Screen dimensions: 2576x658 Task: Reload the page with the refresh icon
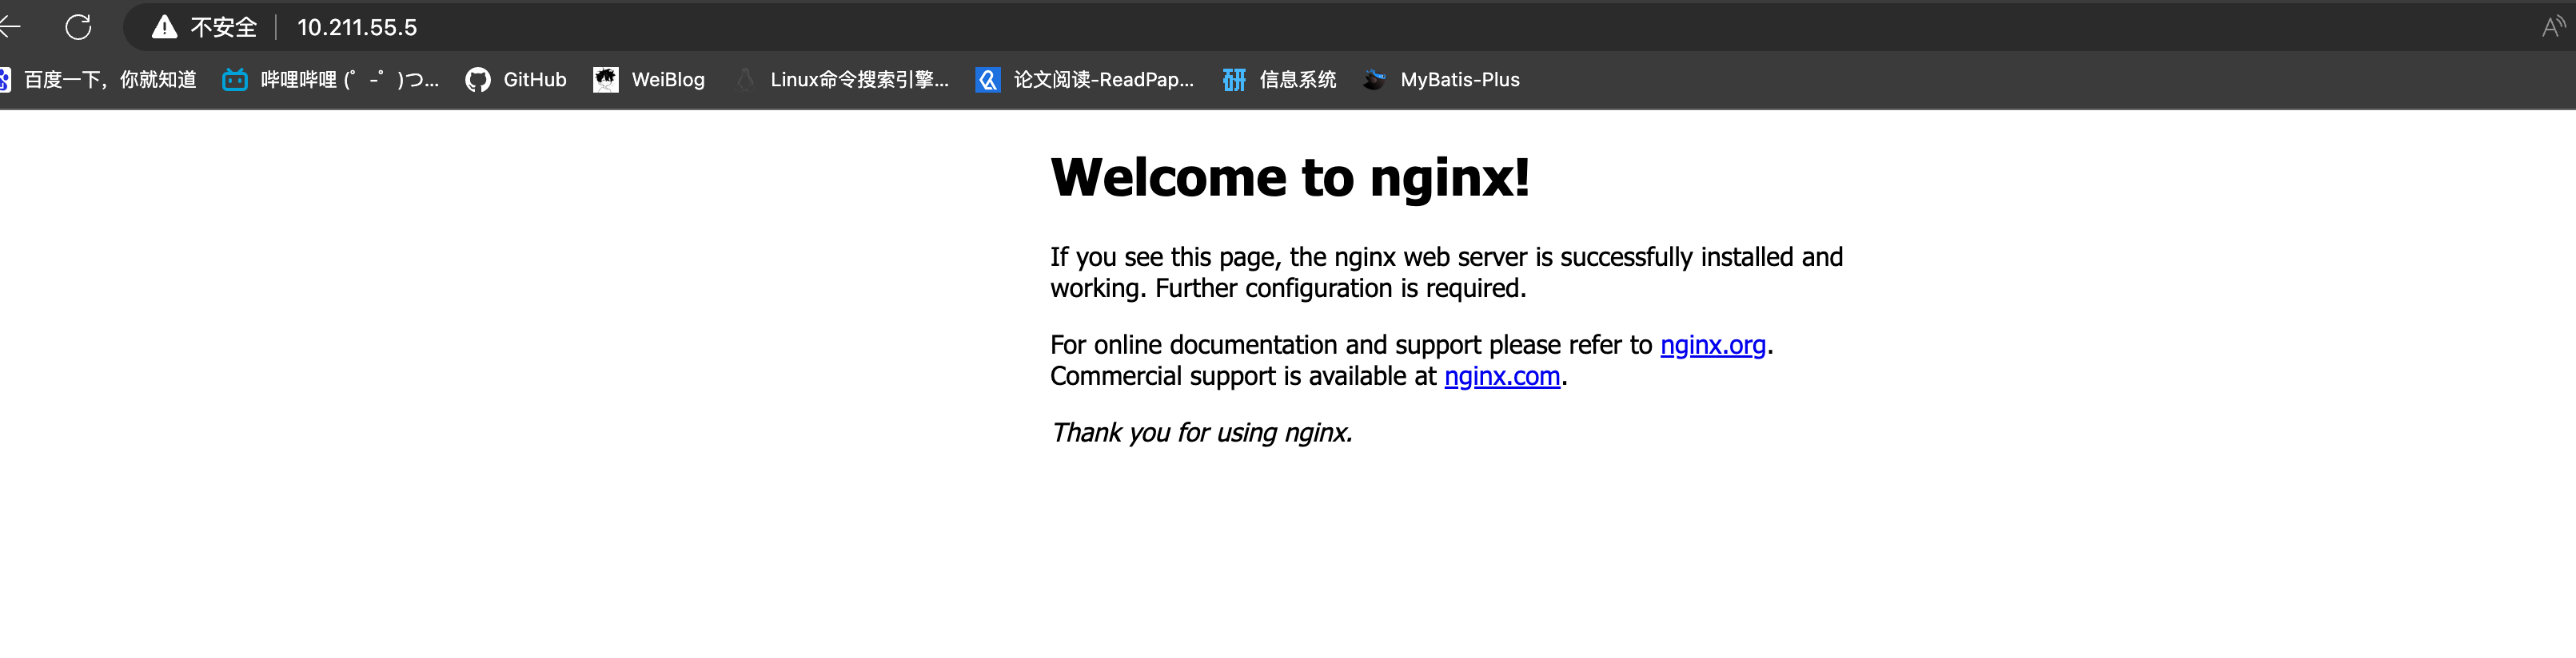click(x=78, y=27)
